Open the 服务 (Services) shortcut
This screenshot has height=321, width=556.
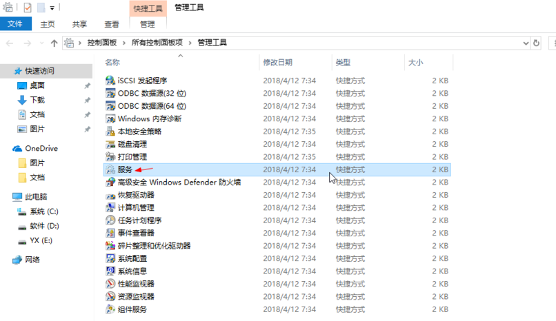click(125, 169)
